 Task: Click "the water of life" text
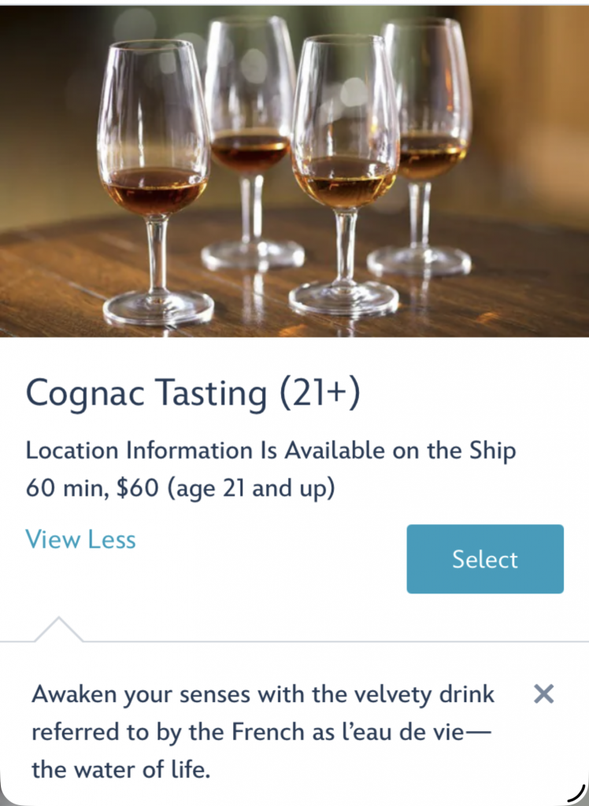pos(121,769)
